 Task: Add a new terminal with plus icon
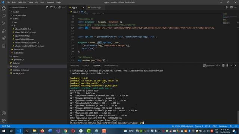click(217, 66)
